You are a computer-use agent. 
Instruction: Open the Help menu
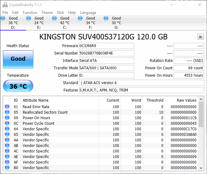[x=72, y=13]
